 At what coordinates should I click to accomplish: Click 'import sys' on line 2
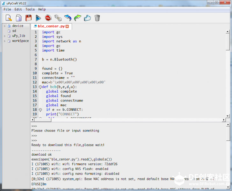[52, 37]
